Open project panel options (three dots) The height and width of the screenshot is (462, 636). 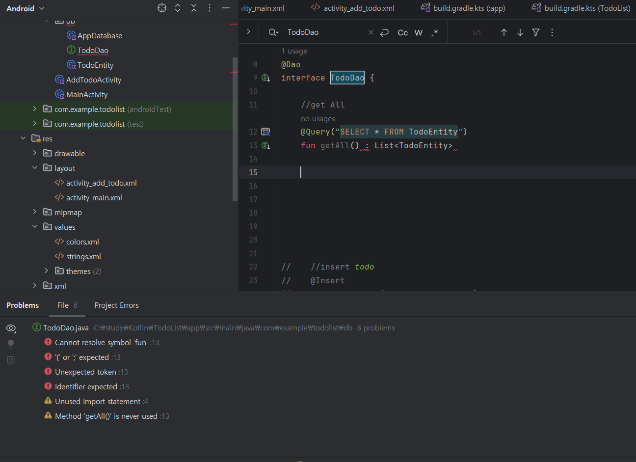tap(210, 8)
